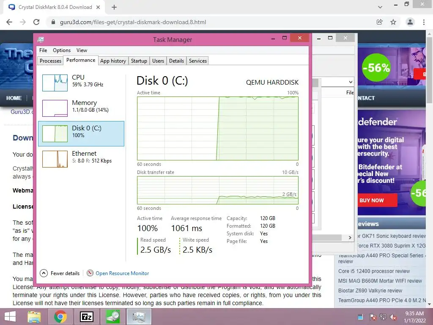Open Core i5 12400 processor review link
The image size is (433, 325).
[x=374, y=271]
